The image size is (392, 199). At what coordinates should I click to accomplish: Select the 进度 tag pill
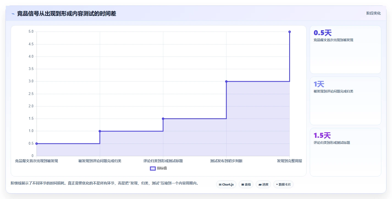tap(263, 184)
